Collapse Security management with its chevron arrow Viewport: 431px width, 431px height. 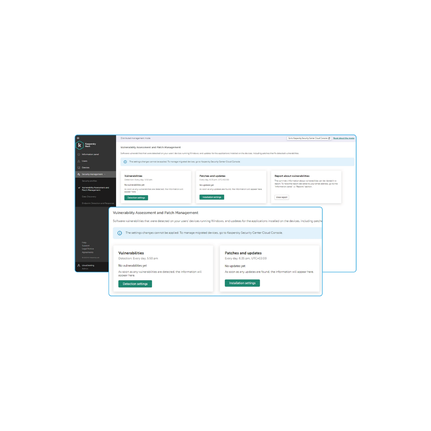click(105, 174)
